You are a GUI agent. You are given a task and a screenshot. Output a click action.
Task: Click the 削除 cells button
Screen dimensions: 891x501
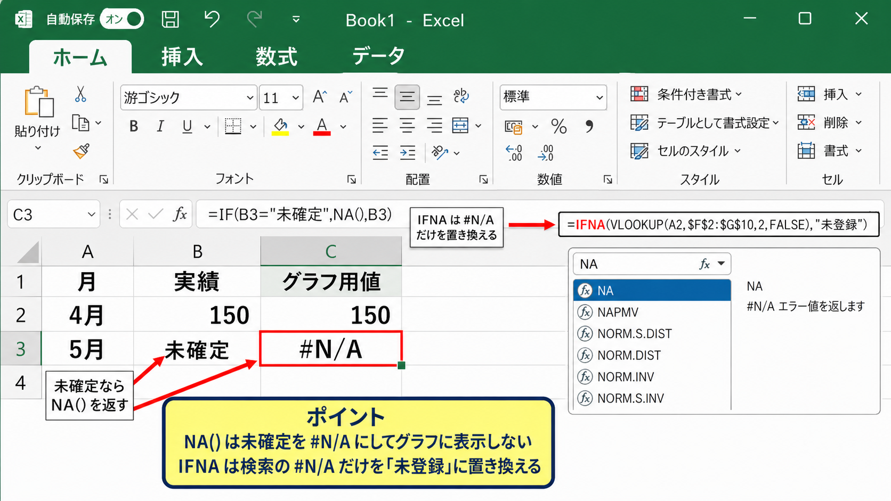point(829,123)
